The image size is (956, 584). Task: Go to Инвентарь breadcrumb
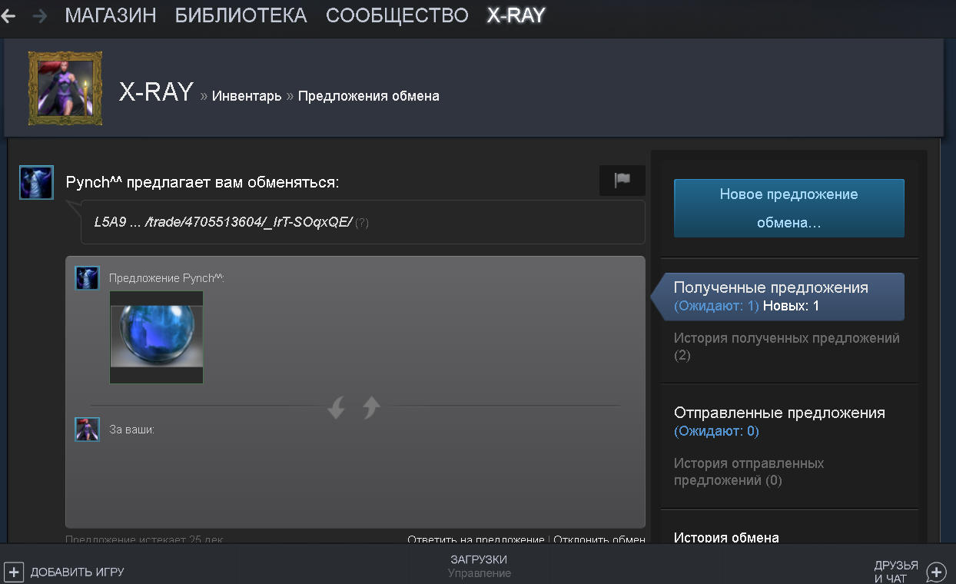click(247, 96)
